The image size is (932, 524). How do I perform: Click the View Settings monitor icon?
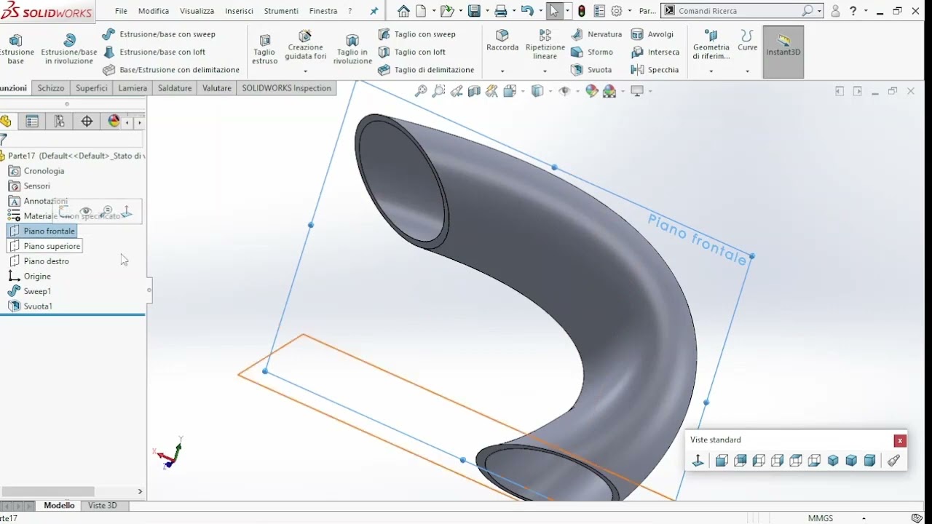[637, 91]
